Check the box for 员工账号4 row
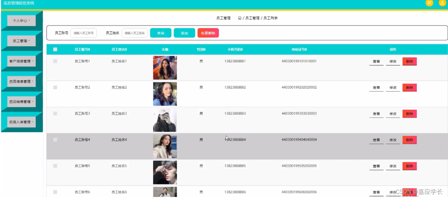Image resolution: width=448 pixels, height=198 pixels. [x=55, y=140]
